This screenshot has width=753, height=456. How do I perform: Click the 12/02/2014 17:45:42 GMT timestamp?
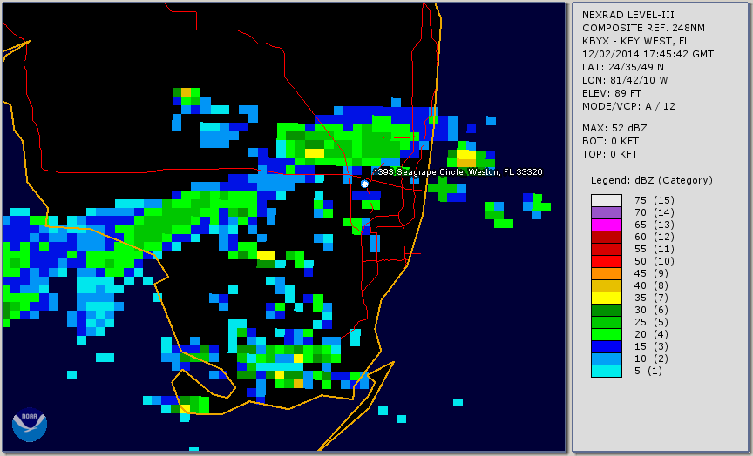coord(648,54)
